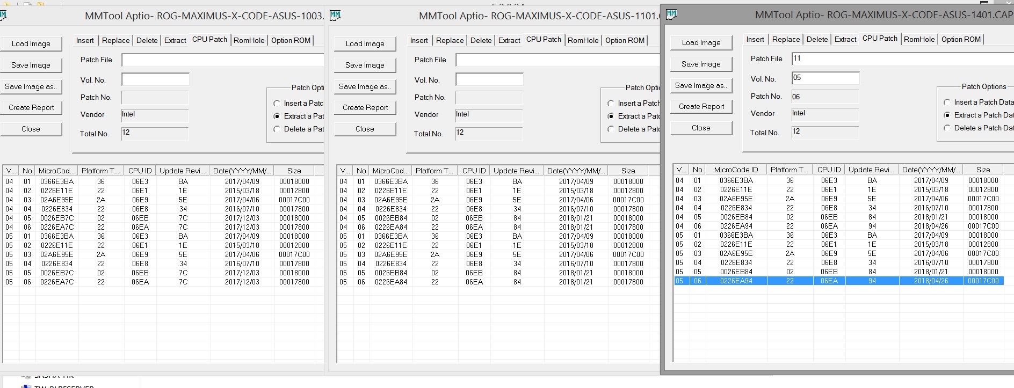This screenshot has width=1014, height=388.
Task: Select Extract a Patch Data radio in 1003 window
Action: pos(277,116)
